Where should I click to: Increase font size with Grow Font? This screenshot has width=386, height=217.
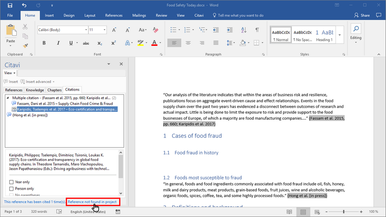tap(114, 30)
